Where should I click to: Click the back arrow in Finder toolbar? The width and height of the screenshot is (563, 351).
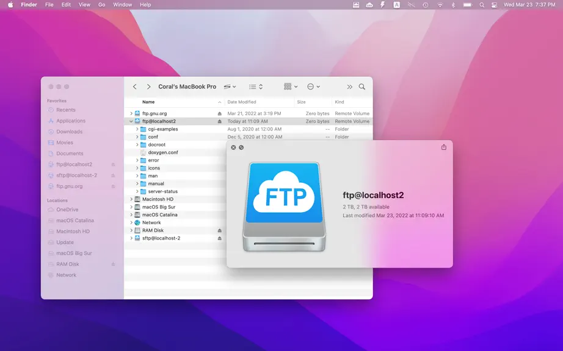click(135, 87)
